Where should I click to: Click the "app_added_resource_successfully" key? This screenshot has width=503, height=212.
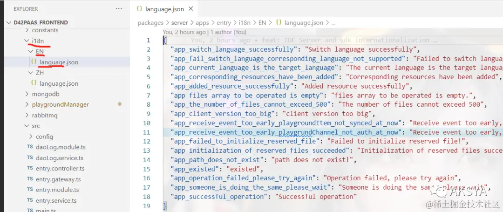tap(232, 86)
